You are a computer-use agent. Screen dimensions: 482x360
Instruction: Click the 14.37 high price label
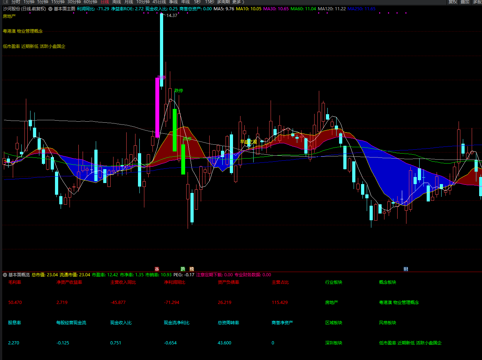pyautogui.click(x=172, y=16)
